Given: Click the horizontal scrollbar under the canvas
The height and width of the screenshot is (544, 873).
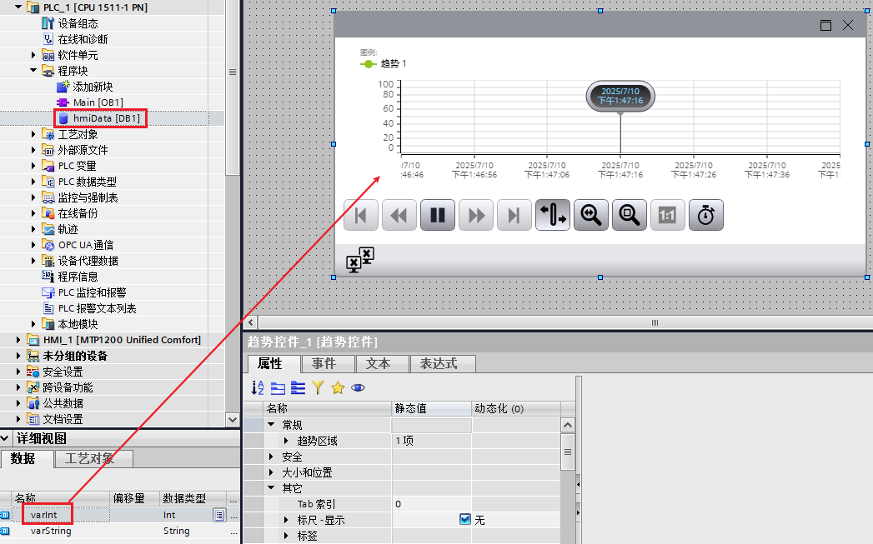Looking at the screenshot, I should pos(557,322).
